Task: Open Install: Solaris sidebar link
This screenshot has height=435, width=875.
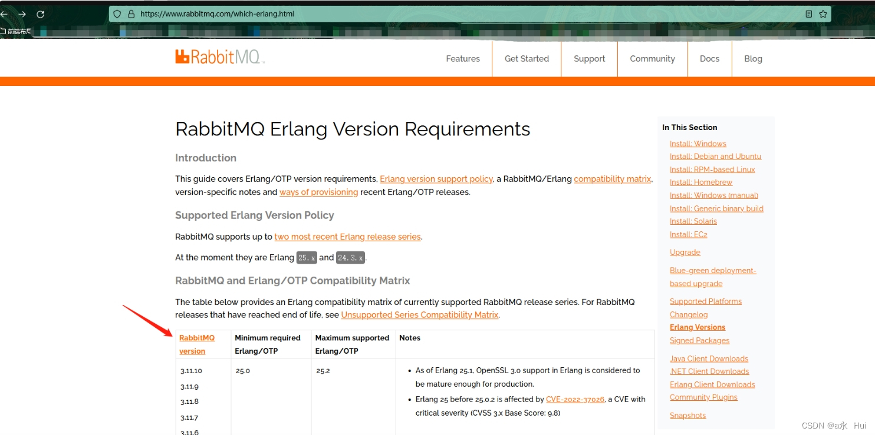Action: pos(693,221)
